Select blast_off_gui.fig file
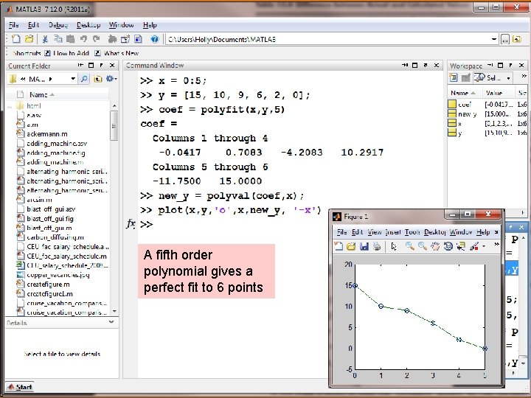Viewport: 531px width, 398px height. [x=50, y=219]
